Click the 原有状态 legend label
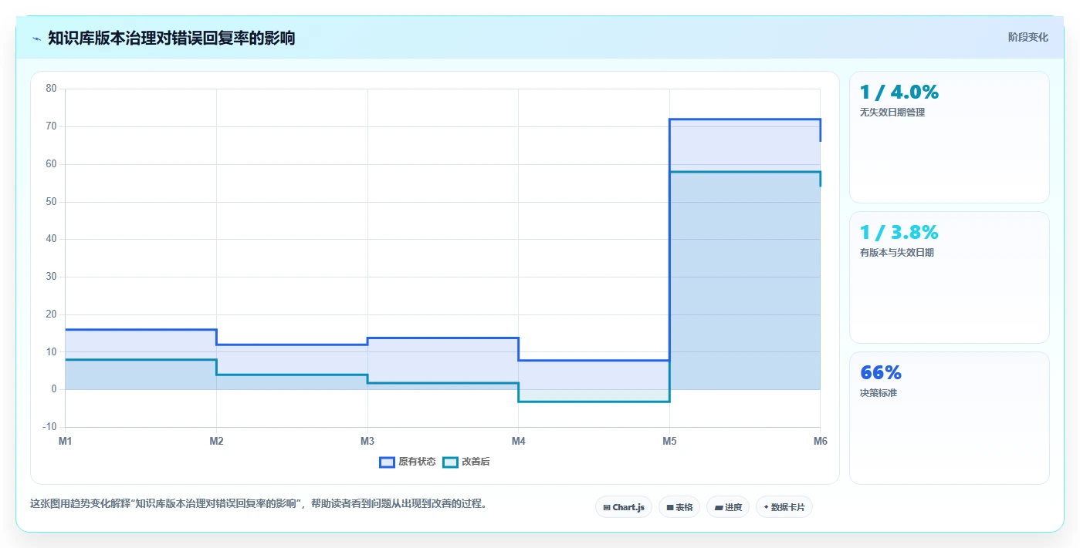This screenshot has height=548, width=1080. click(417, 462)
